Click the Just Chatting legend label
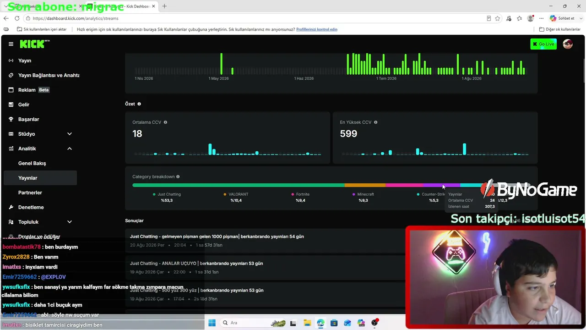 [x=169, y=194]
